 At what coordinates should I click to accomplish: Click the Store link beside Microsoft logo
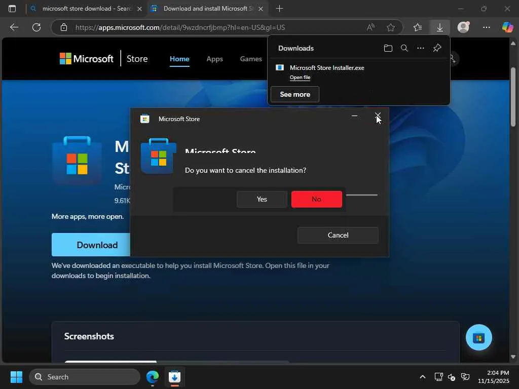click(137, 59)
